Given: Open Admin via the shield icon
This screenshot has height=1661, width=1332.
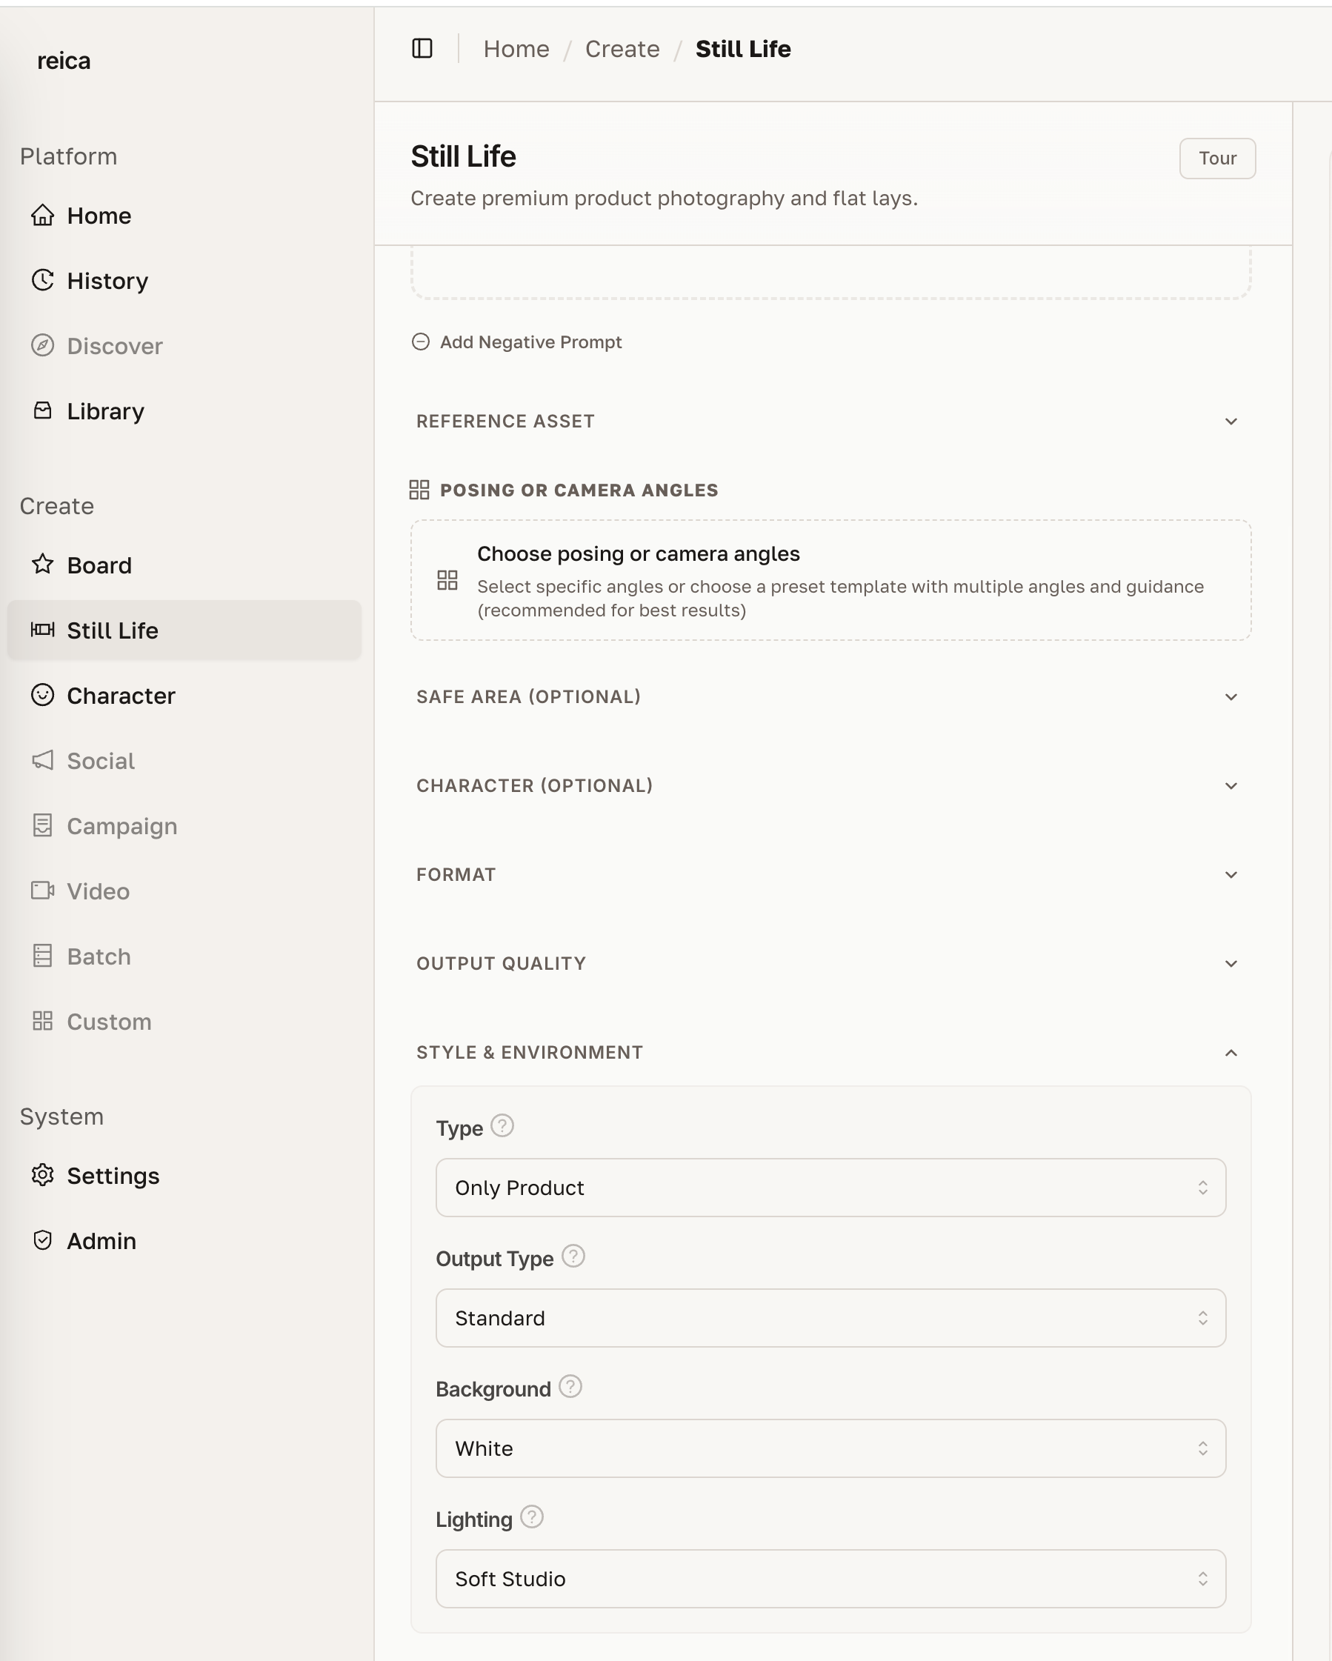Looking at the screenshot, I should 42,1240.
